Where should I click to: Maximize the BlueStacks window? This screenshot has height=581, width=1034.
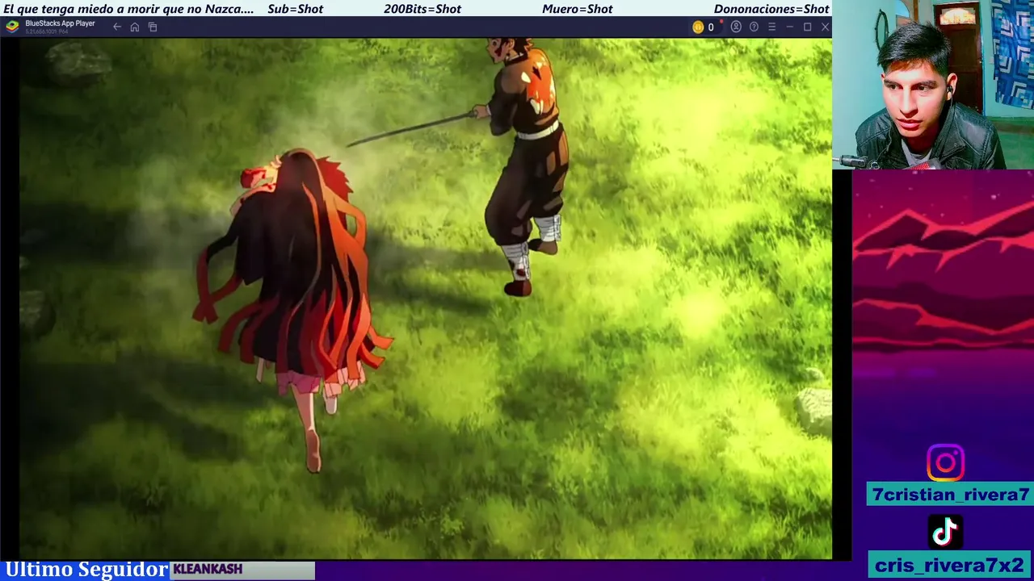[x=807, y=27]
